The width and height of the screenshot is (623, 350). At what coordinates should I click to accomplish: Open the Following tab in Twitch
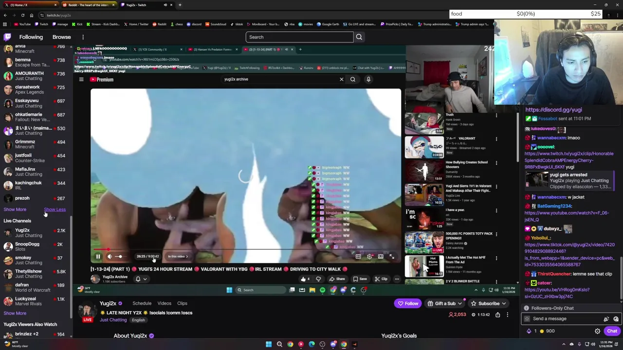[x=31, y=37]
